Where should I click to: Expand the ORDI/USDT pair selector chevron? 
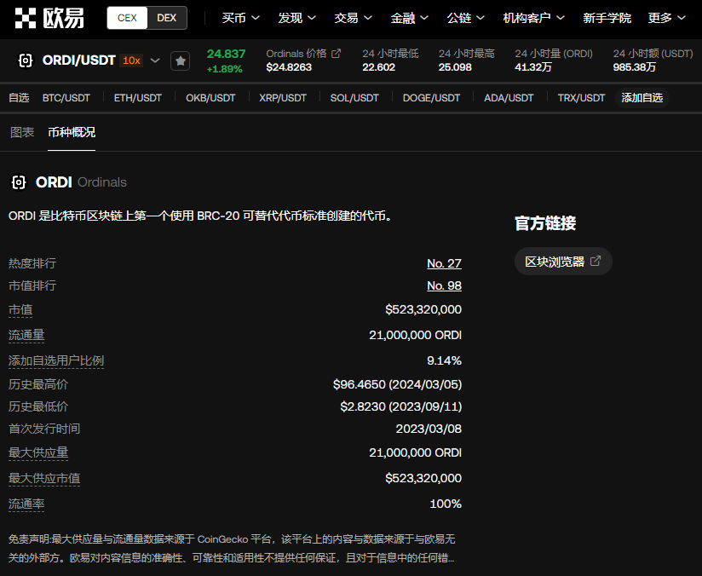click(x=155, y=60)
